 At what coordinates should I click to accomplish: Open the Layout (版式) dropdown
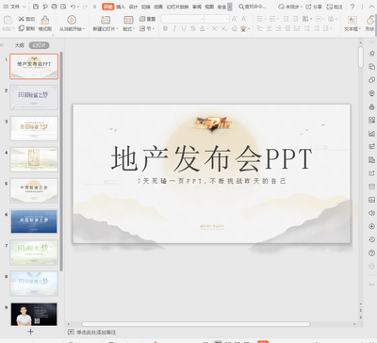click(129, 28)
